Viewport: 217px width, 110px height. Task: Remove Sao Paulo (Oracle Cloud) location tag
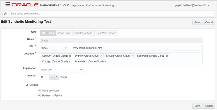coord(167,56)
